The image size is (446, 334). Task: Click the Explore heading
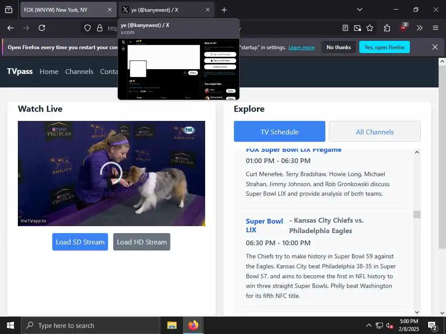(249, 109)
